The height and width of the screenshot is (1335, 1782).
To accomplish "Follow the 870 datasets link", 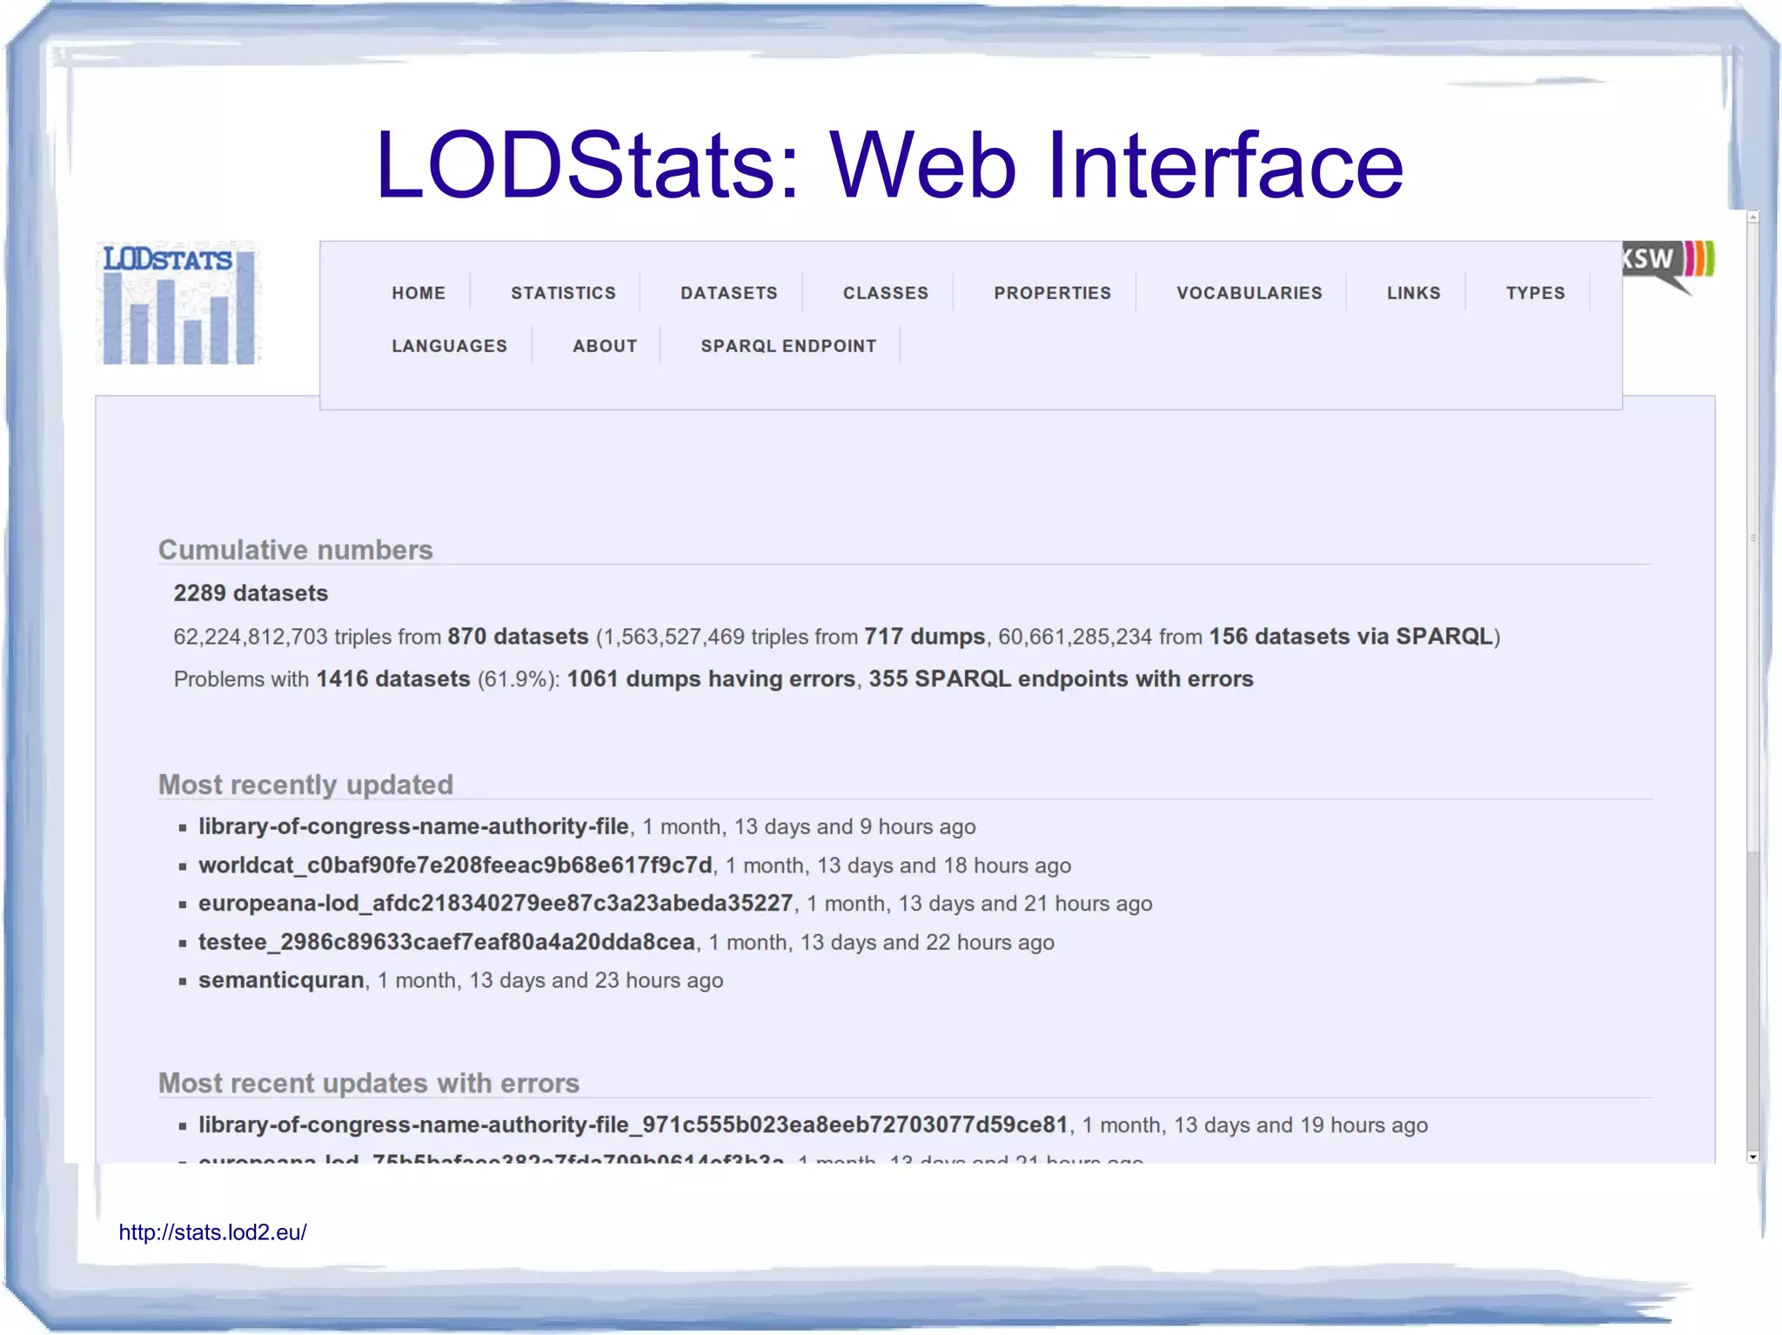I will (x=518, y=637).
